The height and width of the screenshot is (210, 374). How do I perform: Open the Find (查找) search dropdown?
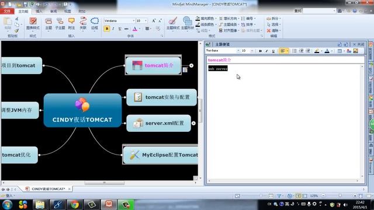coord(334,10)
